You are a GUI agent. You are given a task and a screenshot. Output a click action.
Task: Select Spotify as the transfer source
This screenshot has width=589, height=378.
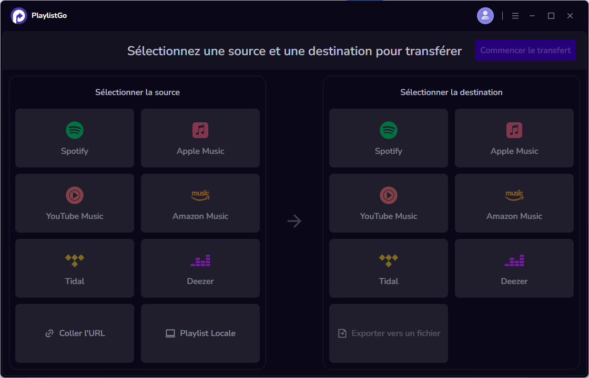pyautogui.click(x=74, y=138)
